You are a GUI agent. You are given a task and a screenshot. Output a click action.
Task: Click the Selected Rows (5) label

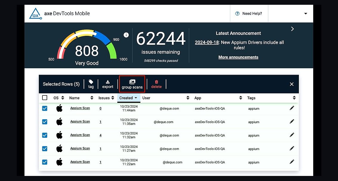(61, 84)
